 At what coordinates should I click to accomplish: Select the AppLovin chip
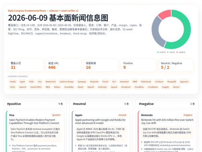pyautogui.click(x=184, y=81)
